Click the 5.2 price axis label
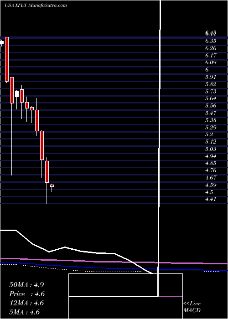 point(209,134)
